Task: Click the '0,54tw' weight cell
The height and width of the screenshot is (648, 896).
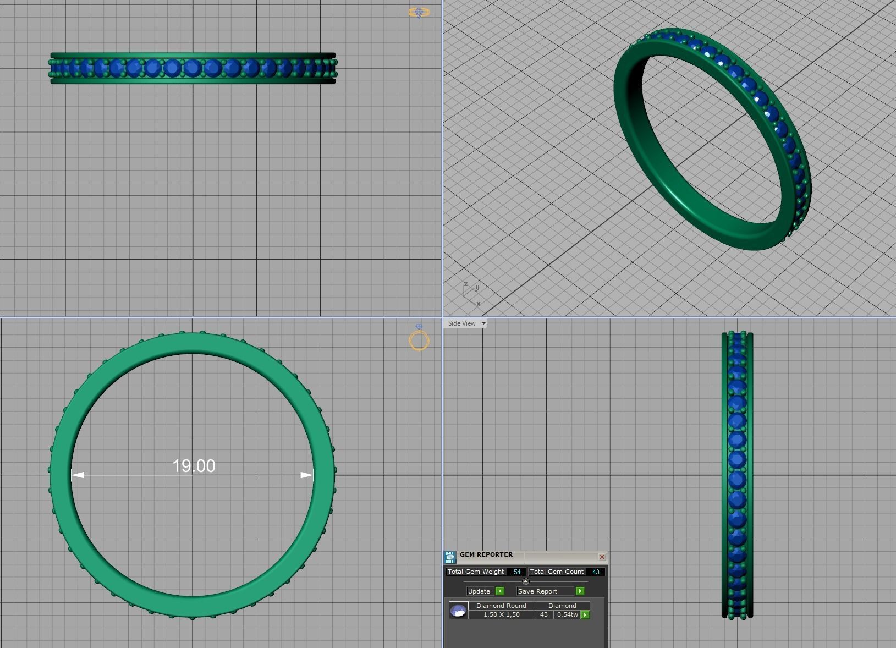Action: point(568,614)
